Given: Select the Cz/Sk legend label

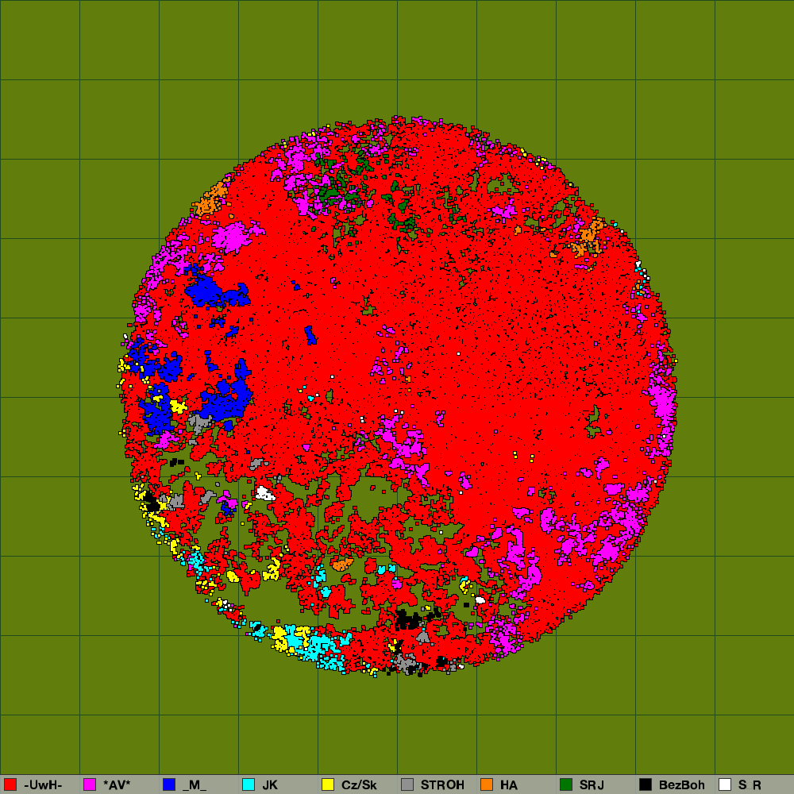Looking at the screenshot, I should tap(359, 785).
